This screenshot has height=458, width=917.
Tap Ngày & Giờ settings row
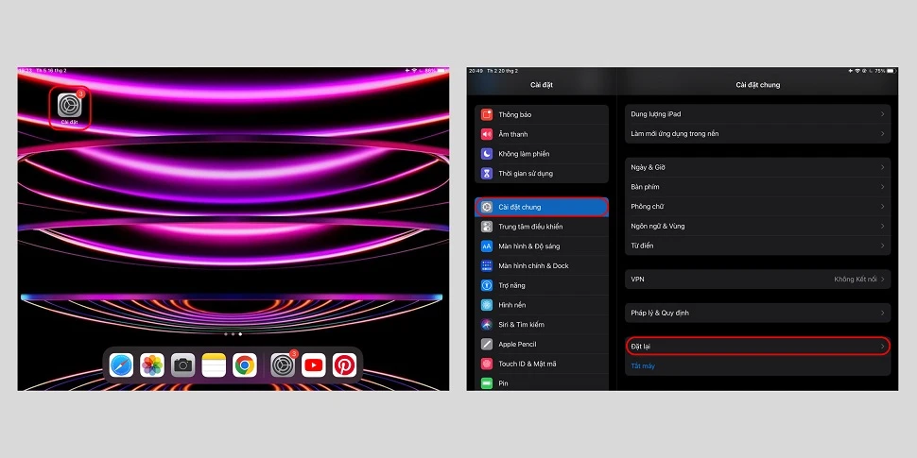pyautogui.click(x=758, y=167)
